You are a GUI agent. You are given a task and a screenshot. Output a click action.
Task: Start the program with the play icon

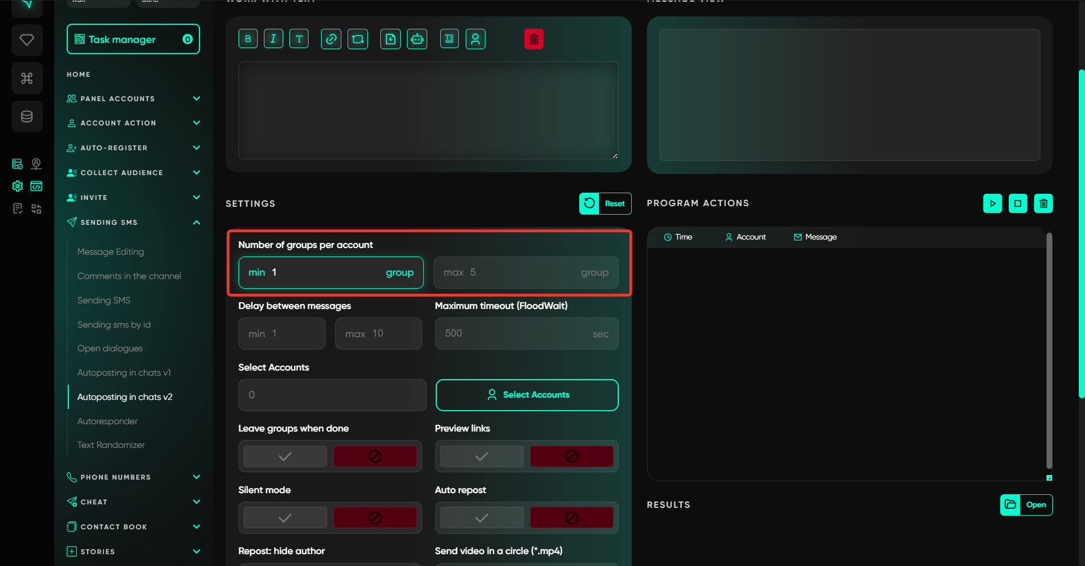pos(992,203)
